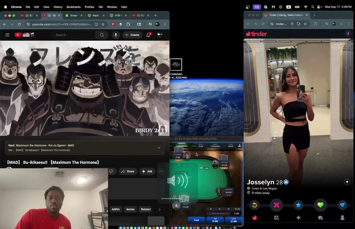Viewport: 355px width, 229px height.
Task: Open the History menu
Action: click(58, 7)
